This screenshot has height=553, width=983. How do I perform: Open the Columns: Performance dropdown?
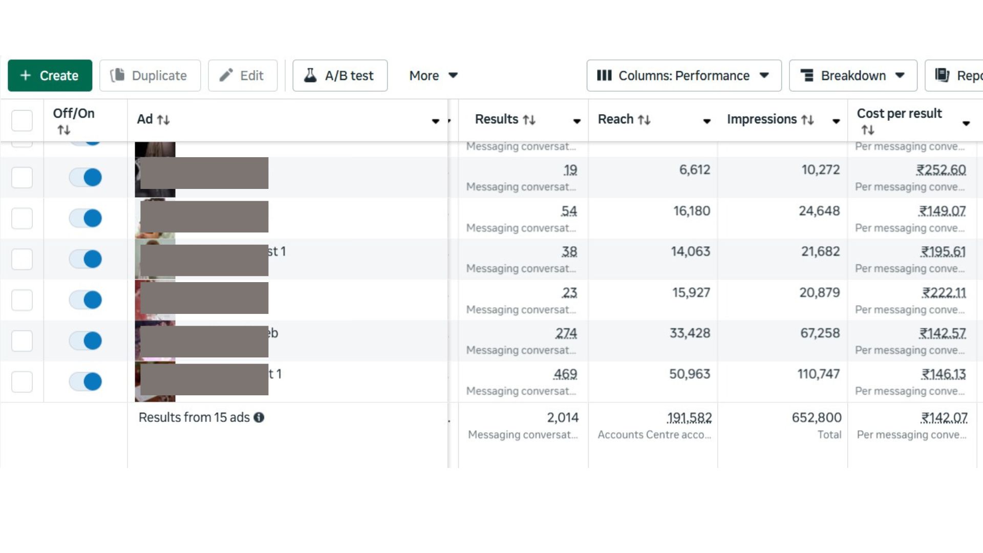[683, 75]
